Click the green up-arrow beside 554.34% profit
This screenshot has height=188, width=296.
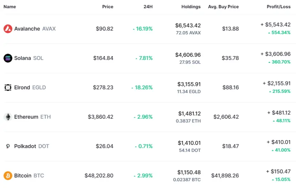269,33
